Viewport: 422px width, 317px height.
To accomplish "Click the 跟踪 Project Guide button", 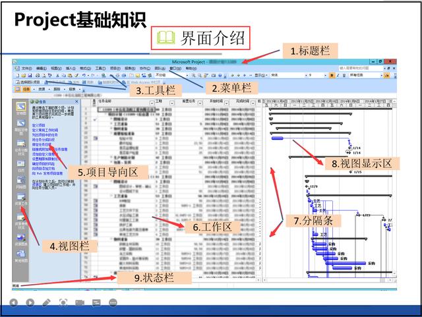I will (57, 89).
